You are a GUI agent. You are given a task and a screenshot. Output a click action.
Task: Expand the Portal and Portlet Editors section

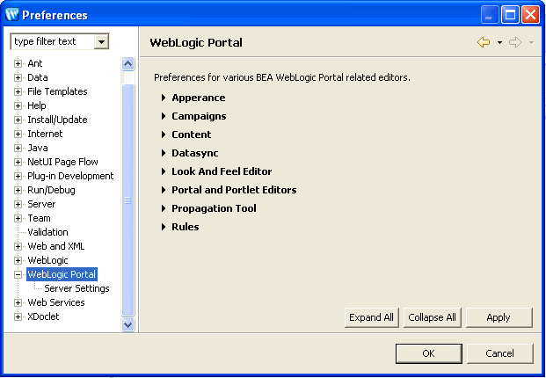pyautogui.click(x=164, y=190)
